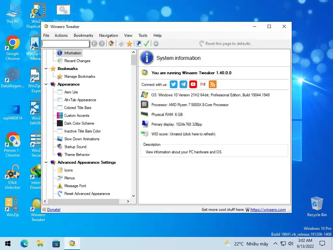
Task: Click the Windows logo icon beside OS info
Action: click(x=145, y=95)
